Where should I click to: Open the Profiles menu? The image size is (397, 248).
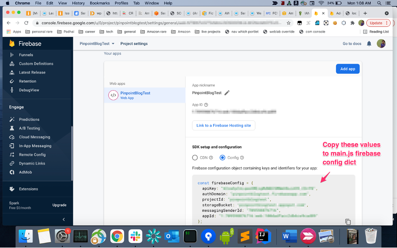click(x=121, y=3)
